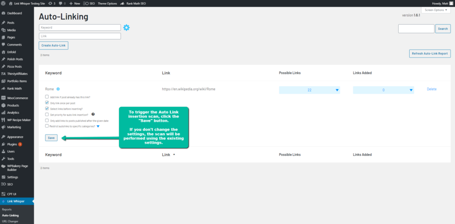Focus the Link input field
455x224 pixels.
(80, 36)
